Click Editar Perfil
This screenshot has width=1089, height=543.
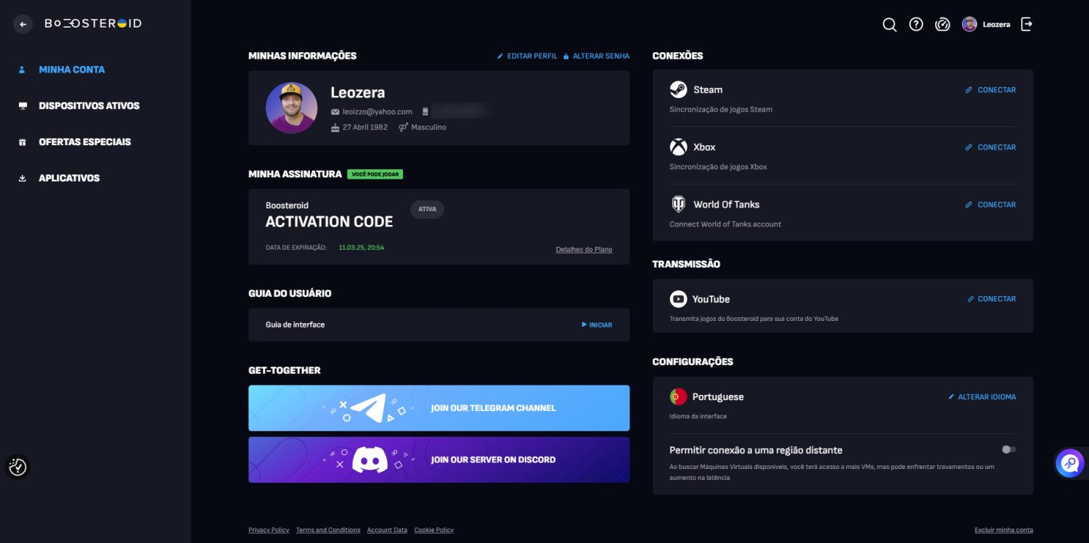(x=527, y=56)
